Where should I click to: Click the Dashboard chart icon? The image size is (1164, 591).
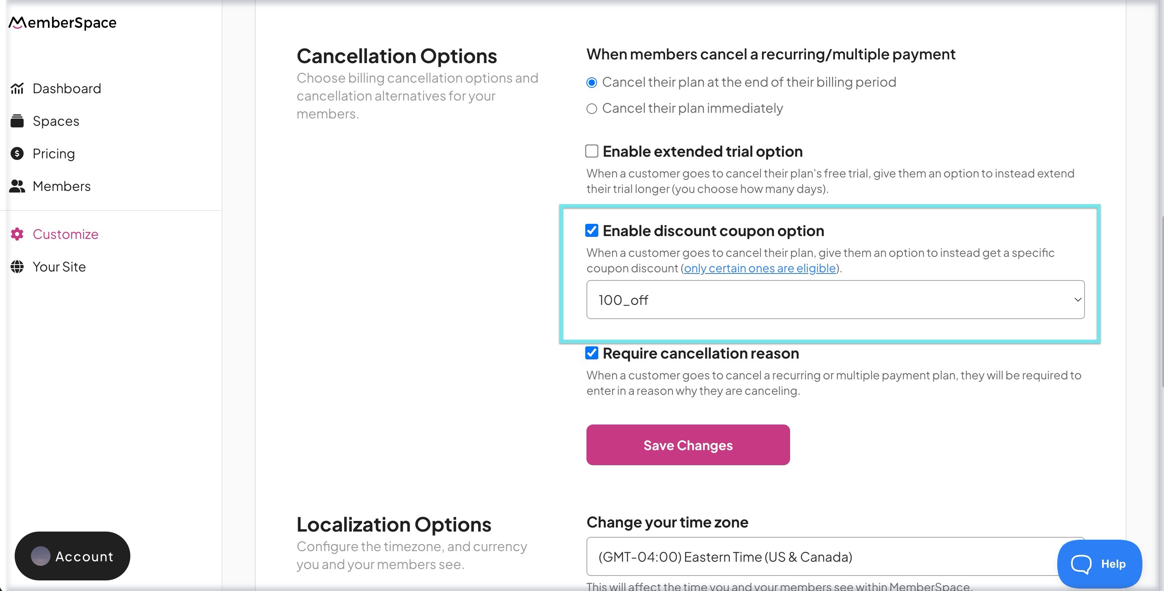pos(17,88)
